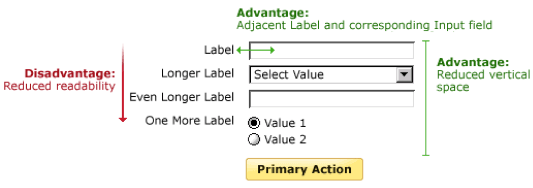This screenshot has width=533, height=188.
Task: Click the Primary Action button
Action: (x=304, y=169)
